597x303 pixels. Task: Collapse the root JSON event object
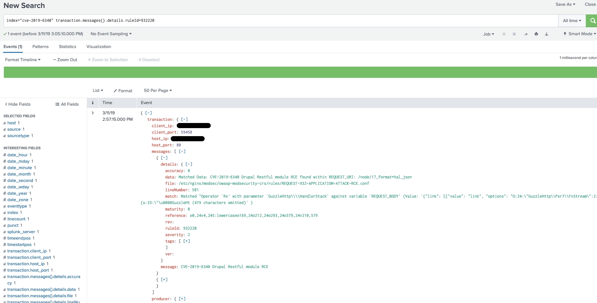tap(149, 113)
